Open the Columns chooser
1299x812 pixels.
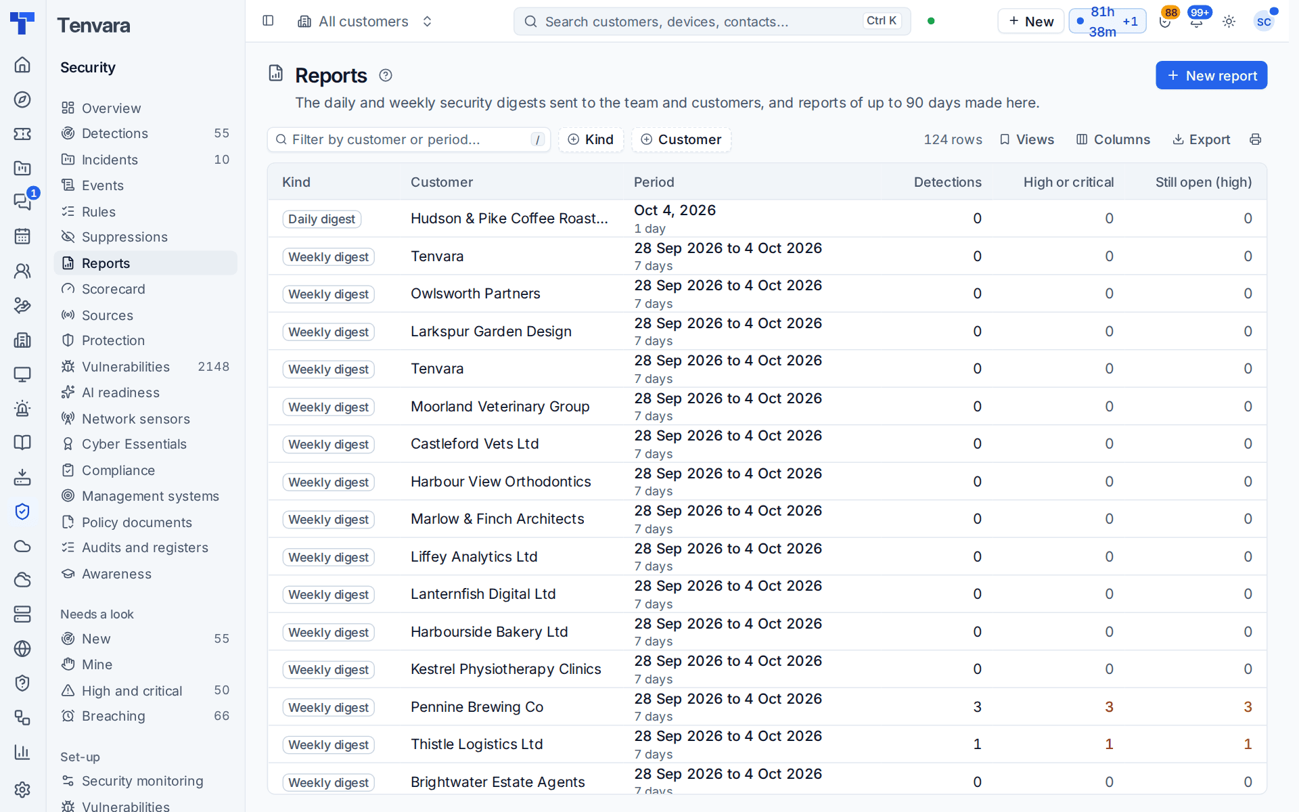1113,139
